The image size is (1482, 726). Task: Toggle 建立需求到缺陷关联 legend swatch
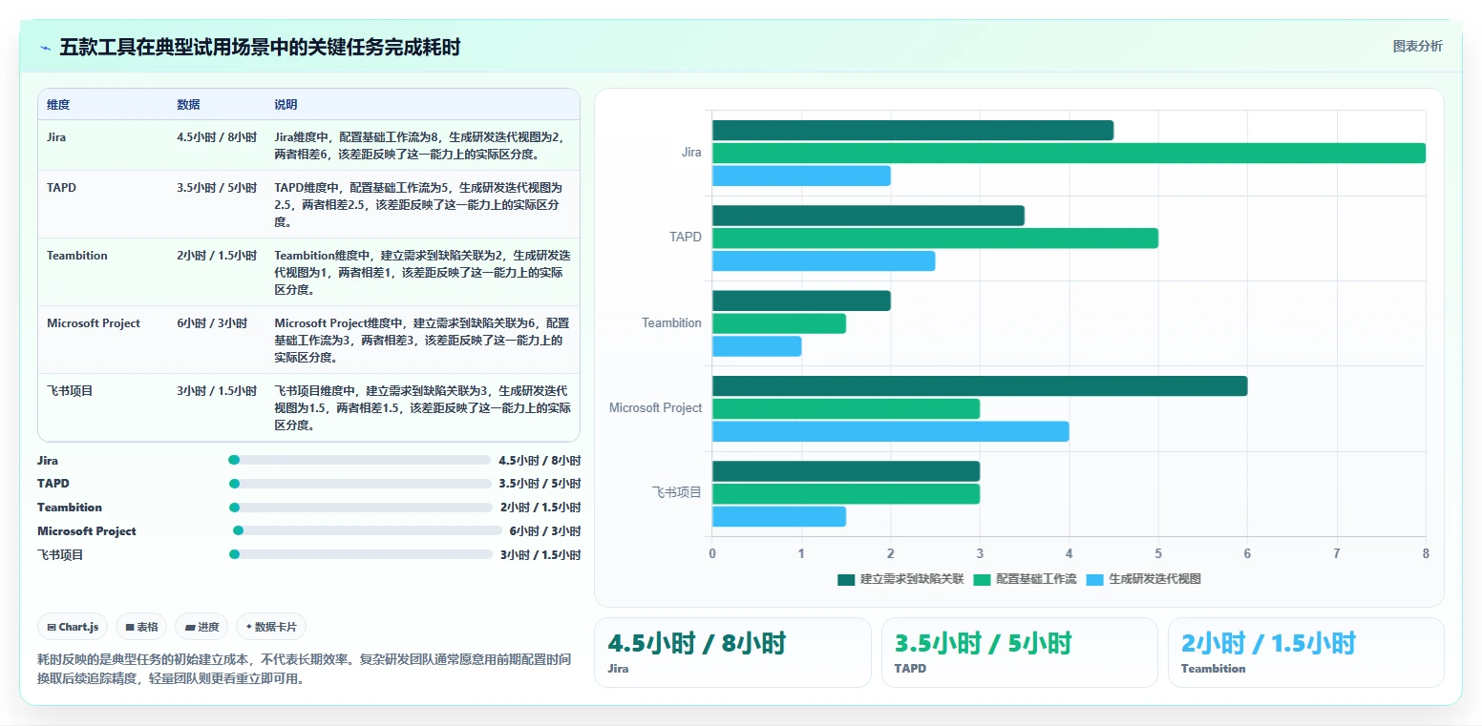845,579
